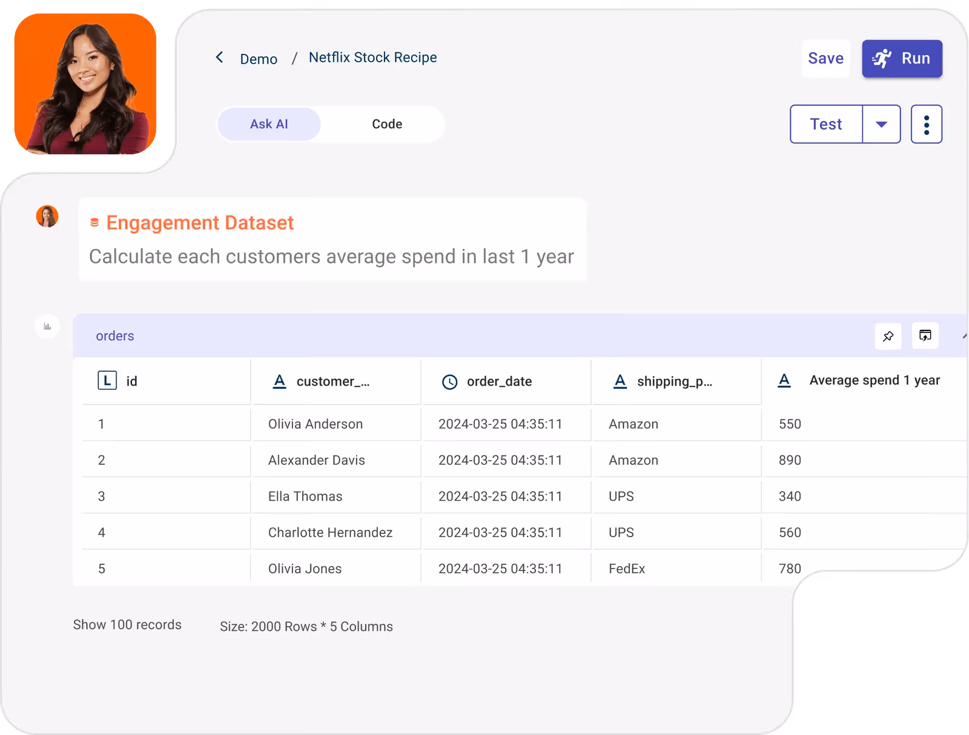
Task: Click the 340 average spend value
Action: 790,496
